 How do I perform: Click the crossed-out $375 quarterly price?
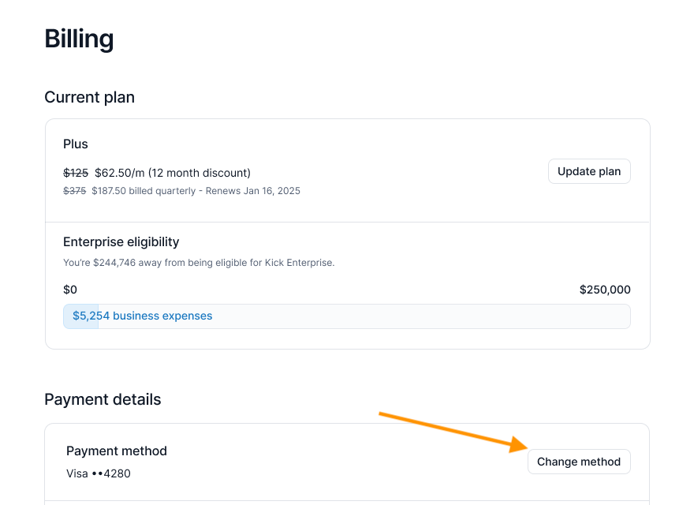[74, 191]
